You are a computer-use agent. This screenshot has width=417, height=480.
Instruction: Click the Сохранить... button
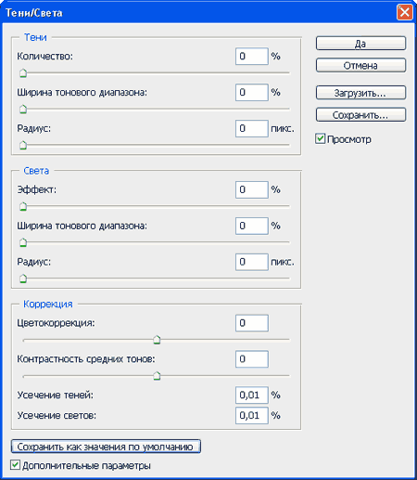click(x=360, y=115)
